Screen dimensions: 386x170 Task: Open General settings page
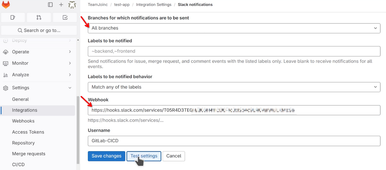pyautogui.click(x=20, y=99)
